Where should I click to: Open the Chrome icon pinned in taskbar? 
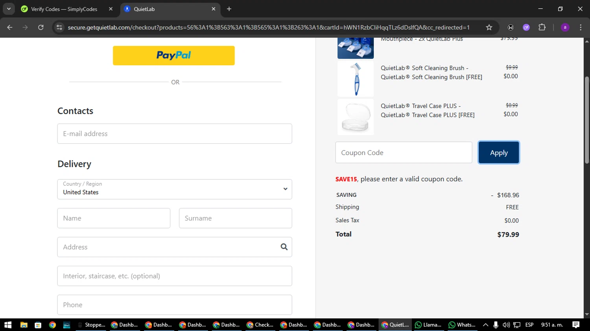coord(52,325)
